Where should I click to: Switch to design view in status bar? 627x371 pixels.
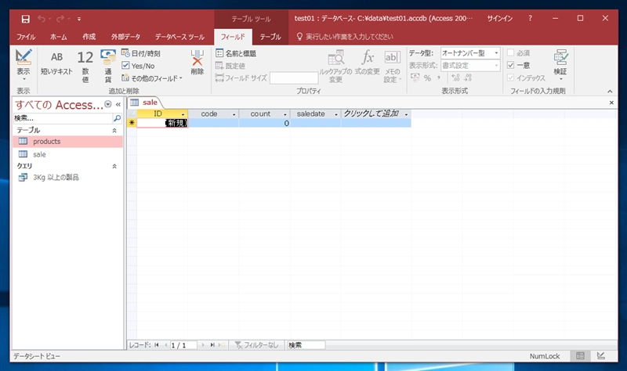click(x=600, y=355)
